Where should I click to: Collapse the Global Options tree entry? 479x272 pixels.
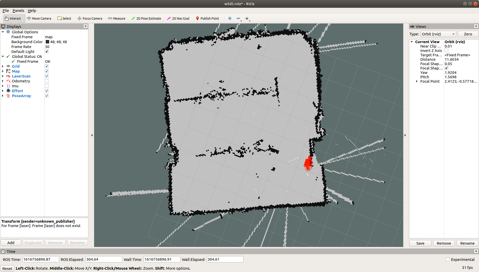pos(3,32)
